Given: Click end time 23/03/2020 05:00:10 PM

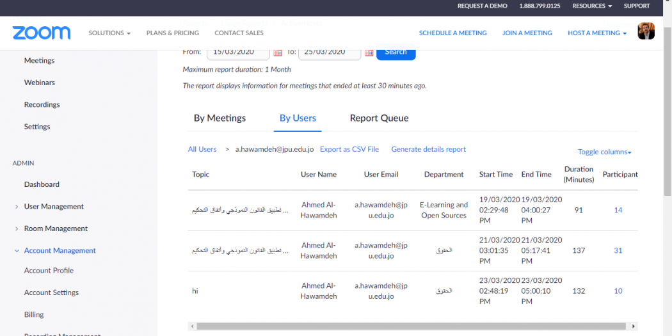Looking at the screenshot, I should [x=541, y=291].
